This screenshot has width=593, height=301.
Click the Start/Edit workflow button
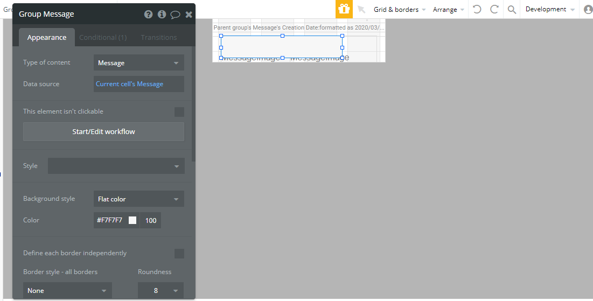pyautogui.click(x=103, y=131)
